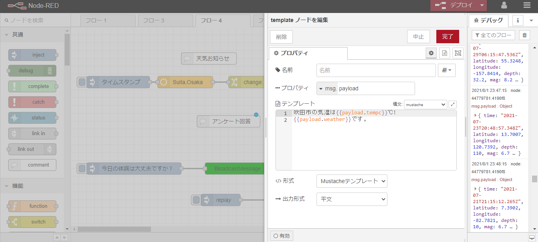
Task: Select the comment node in palette
Action: pos(32,165)
